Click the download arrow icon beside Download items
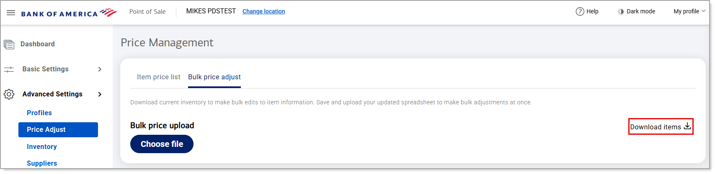Screen dimensions: 715x174 [687, 126]
